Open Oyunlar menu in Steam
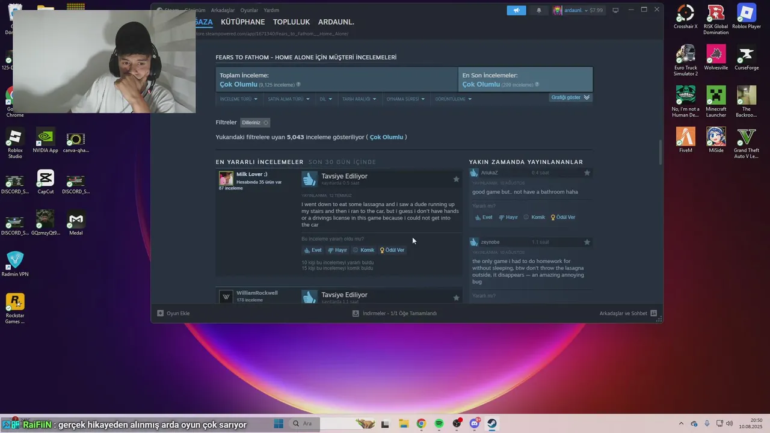Viewport: 770px width, 433px height. [x=249, y=10]
